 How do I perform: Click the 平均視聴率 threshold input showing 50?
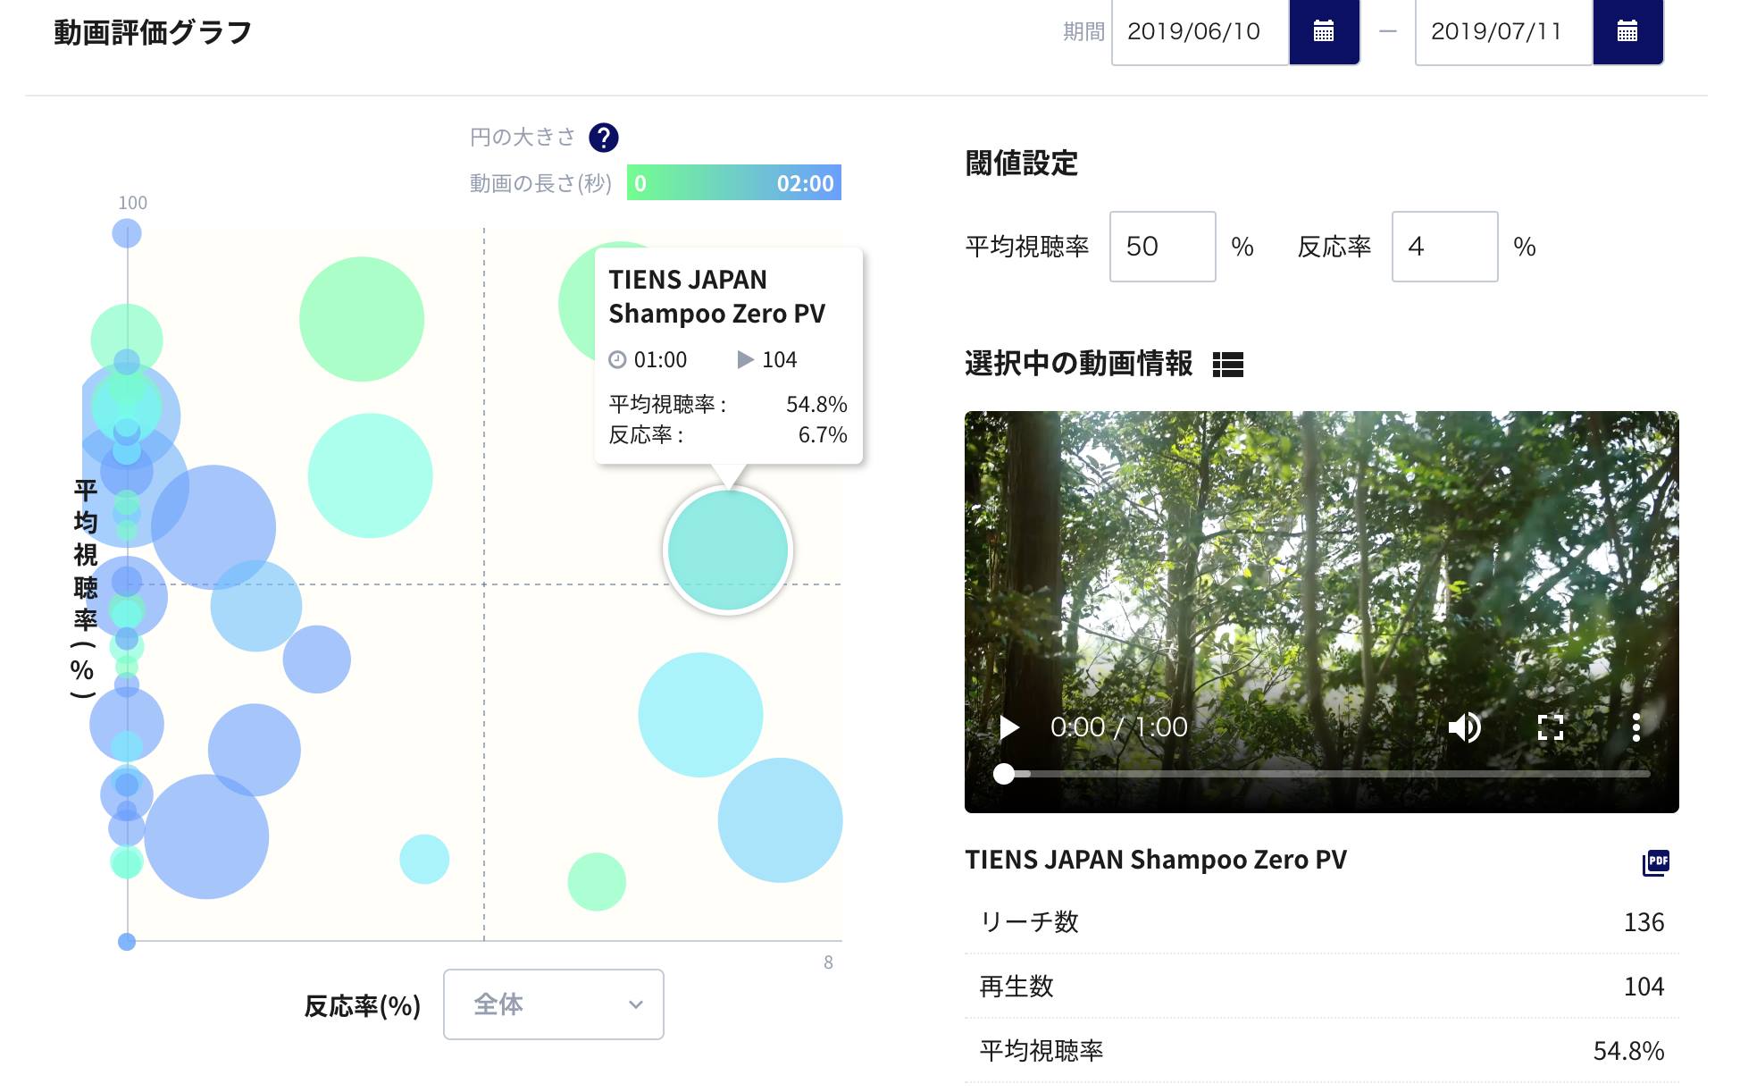click(1163, 247)
